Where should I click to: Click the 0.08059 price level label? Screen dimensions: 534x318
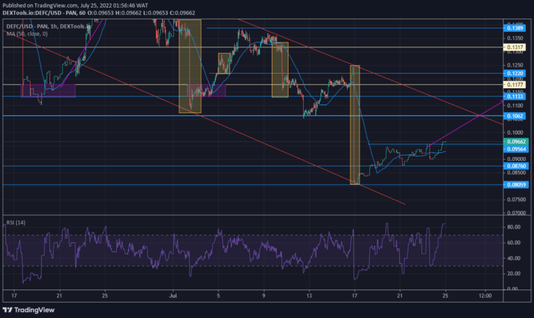(x=516, y=185)
